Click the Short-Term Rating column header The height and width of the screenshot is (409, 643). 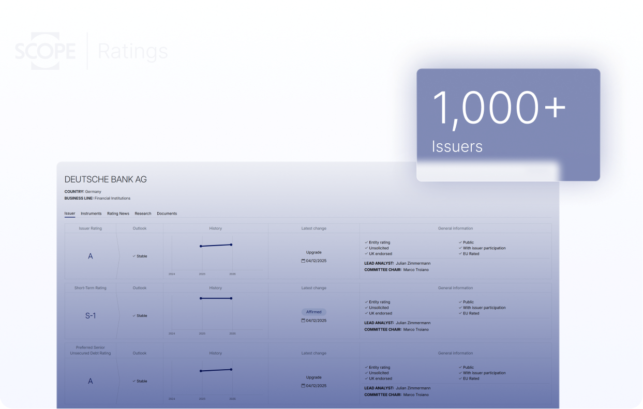[91, 288]
